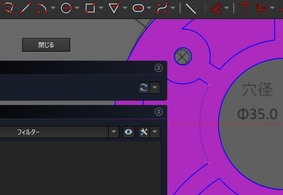
Task: Expand the フィルター dropdown arrow
Action: point(114,132)
